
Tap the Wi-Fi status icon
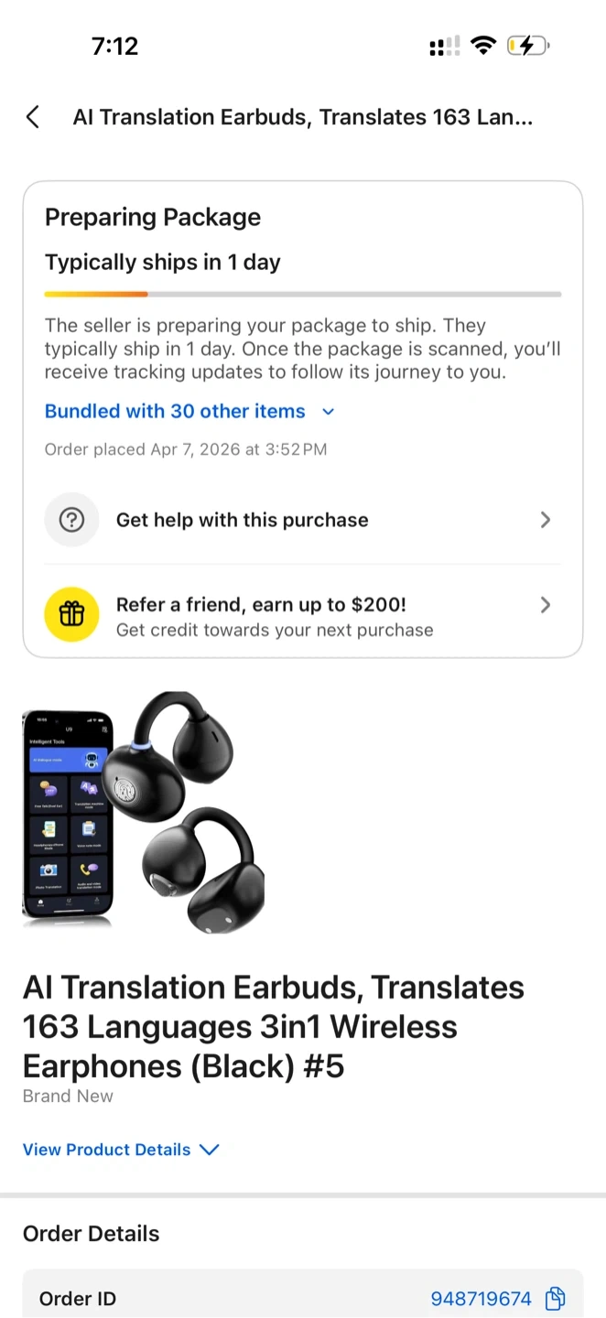482,46
